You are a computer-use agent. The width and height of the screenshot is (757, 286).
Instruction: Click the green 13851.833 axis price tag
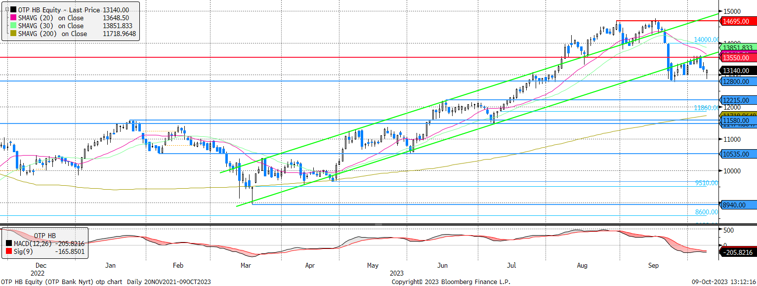[x=738, y=48]
